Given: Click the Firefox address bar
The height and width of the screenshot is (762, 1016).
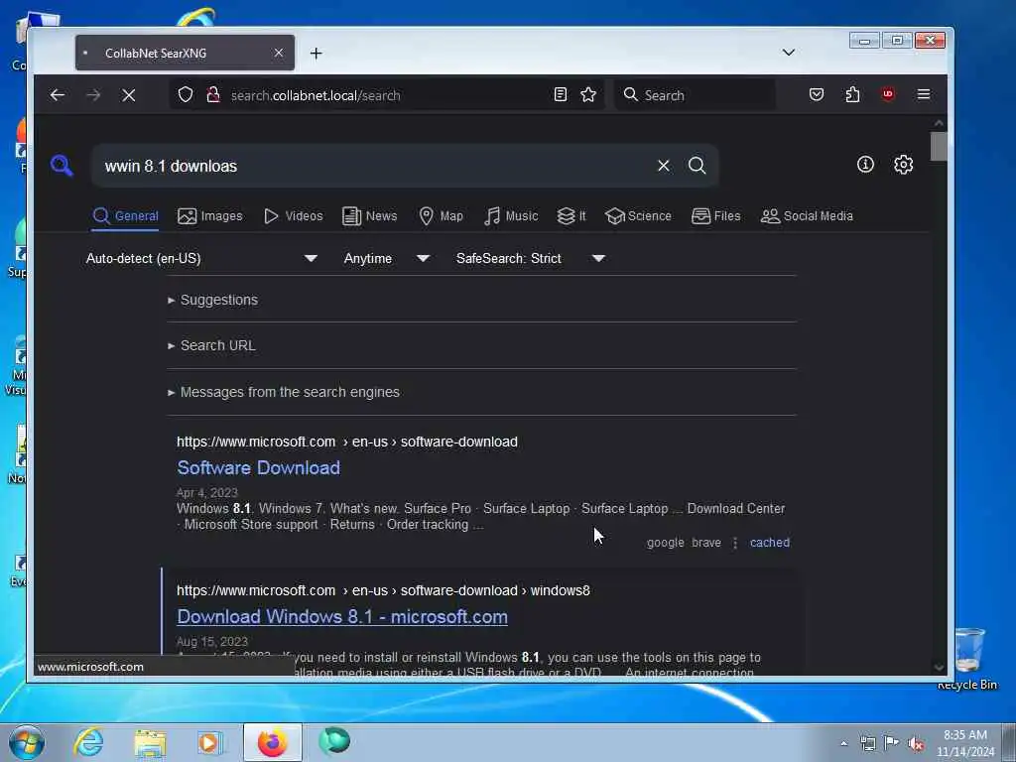Looking at the screenshot, I should [x=389, y=95].
